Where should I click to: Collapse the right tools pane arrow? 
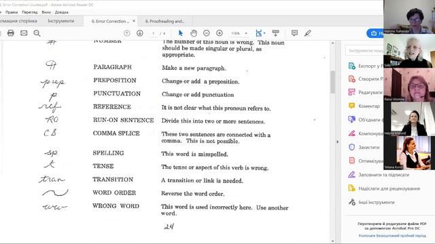(338, 142)
